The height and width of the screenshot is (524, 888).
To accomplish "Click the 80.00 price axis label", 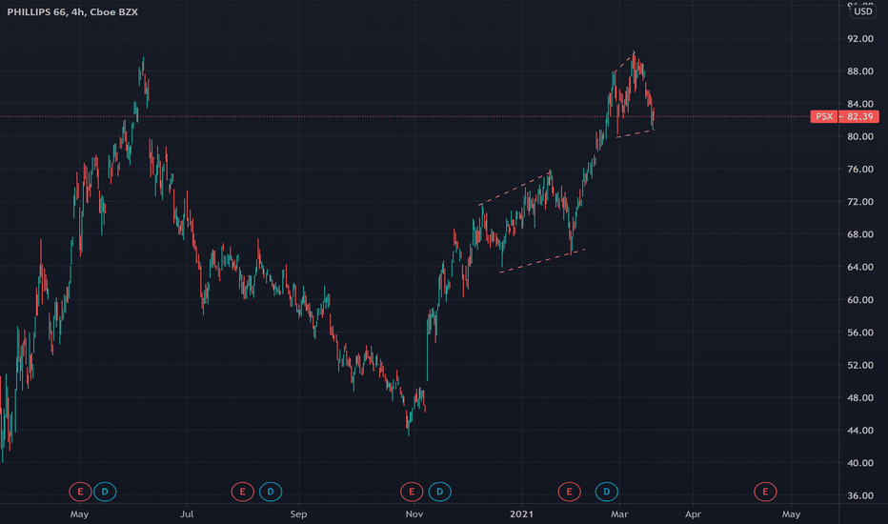I will 860,136.
